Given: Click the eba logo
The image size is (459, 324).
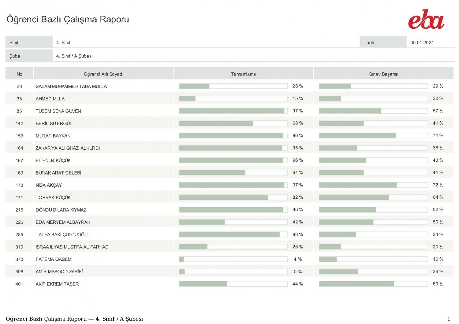Looking at the screenshot, I should coord(426,19).
